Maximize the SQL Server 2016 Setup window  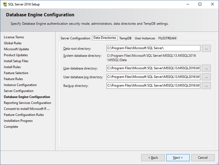pos(200,4)
